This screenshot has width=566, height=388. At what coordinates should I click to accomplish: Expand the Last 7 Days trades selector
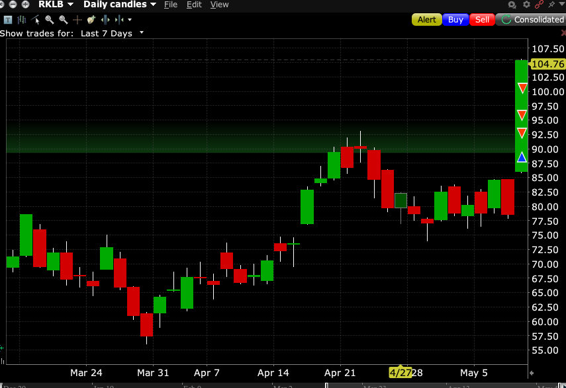coord(142,32)
